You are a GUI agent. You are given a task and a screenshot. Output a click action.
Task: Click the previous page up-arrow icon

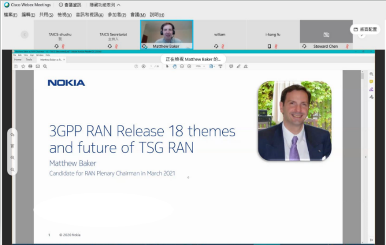(x=136, y=66)
